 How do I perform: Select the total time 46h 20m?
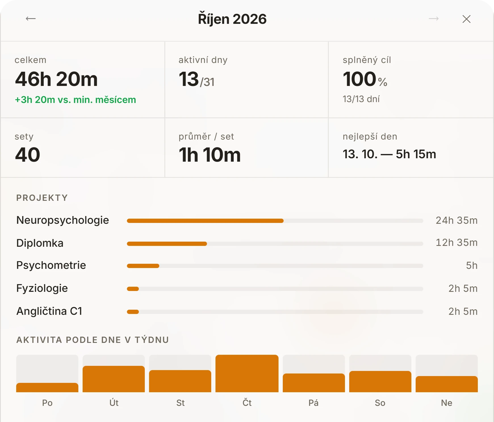coord(56,79)
